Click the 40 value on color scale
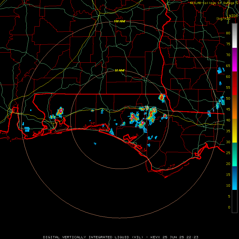This screenshot has height=239, width=239. click(x=228, y=120)
